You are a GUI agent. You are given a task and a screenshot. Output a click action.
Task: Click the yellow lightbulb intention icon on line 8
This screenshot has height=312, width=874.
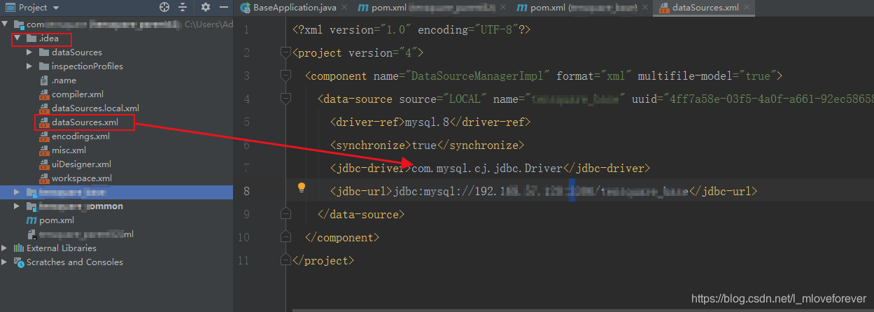[302, 187]
